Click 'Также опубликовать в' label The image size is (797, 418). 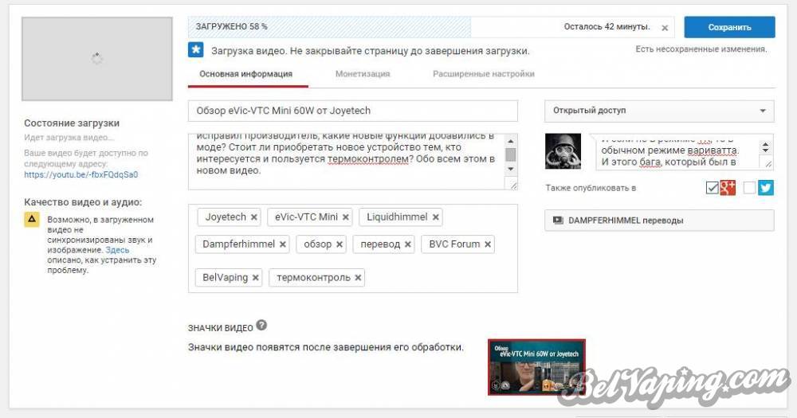[x=591, y=188]
